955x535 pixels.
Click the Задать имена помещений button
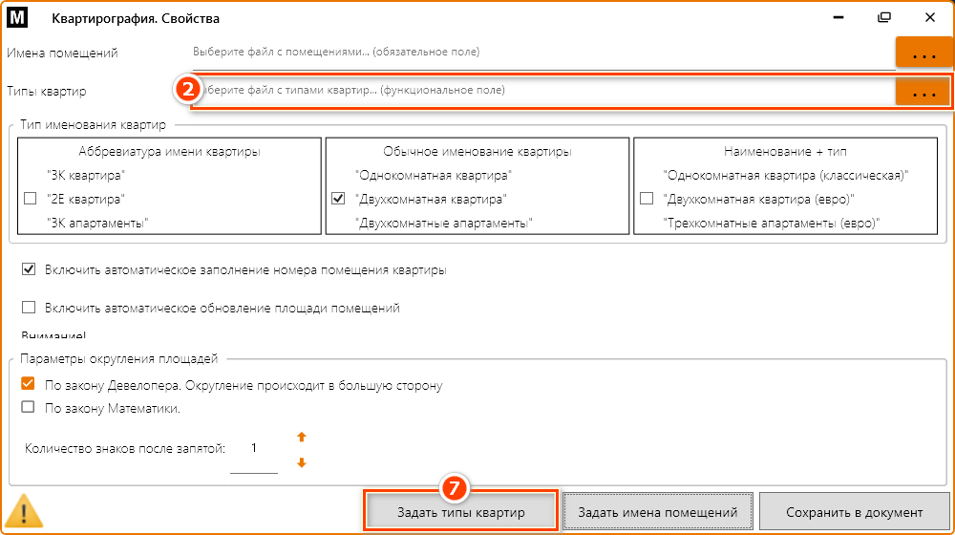click(658, 512)
